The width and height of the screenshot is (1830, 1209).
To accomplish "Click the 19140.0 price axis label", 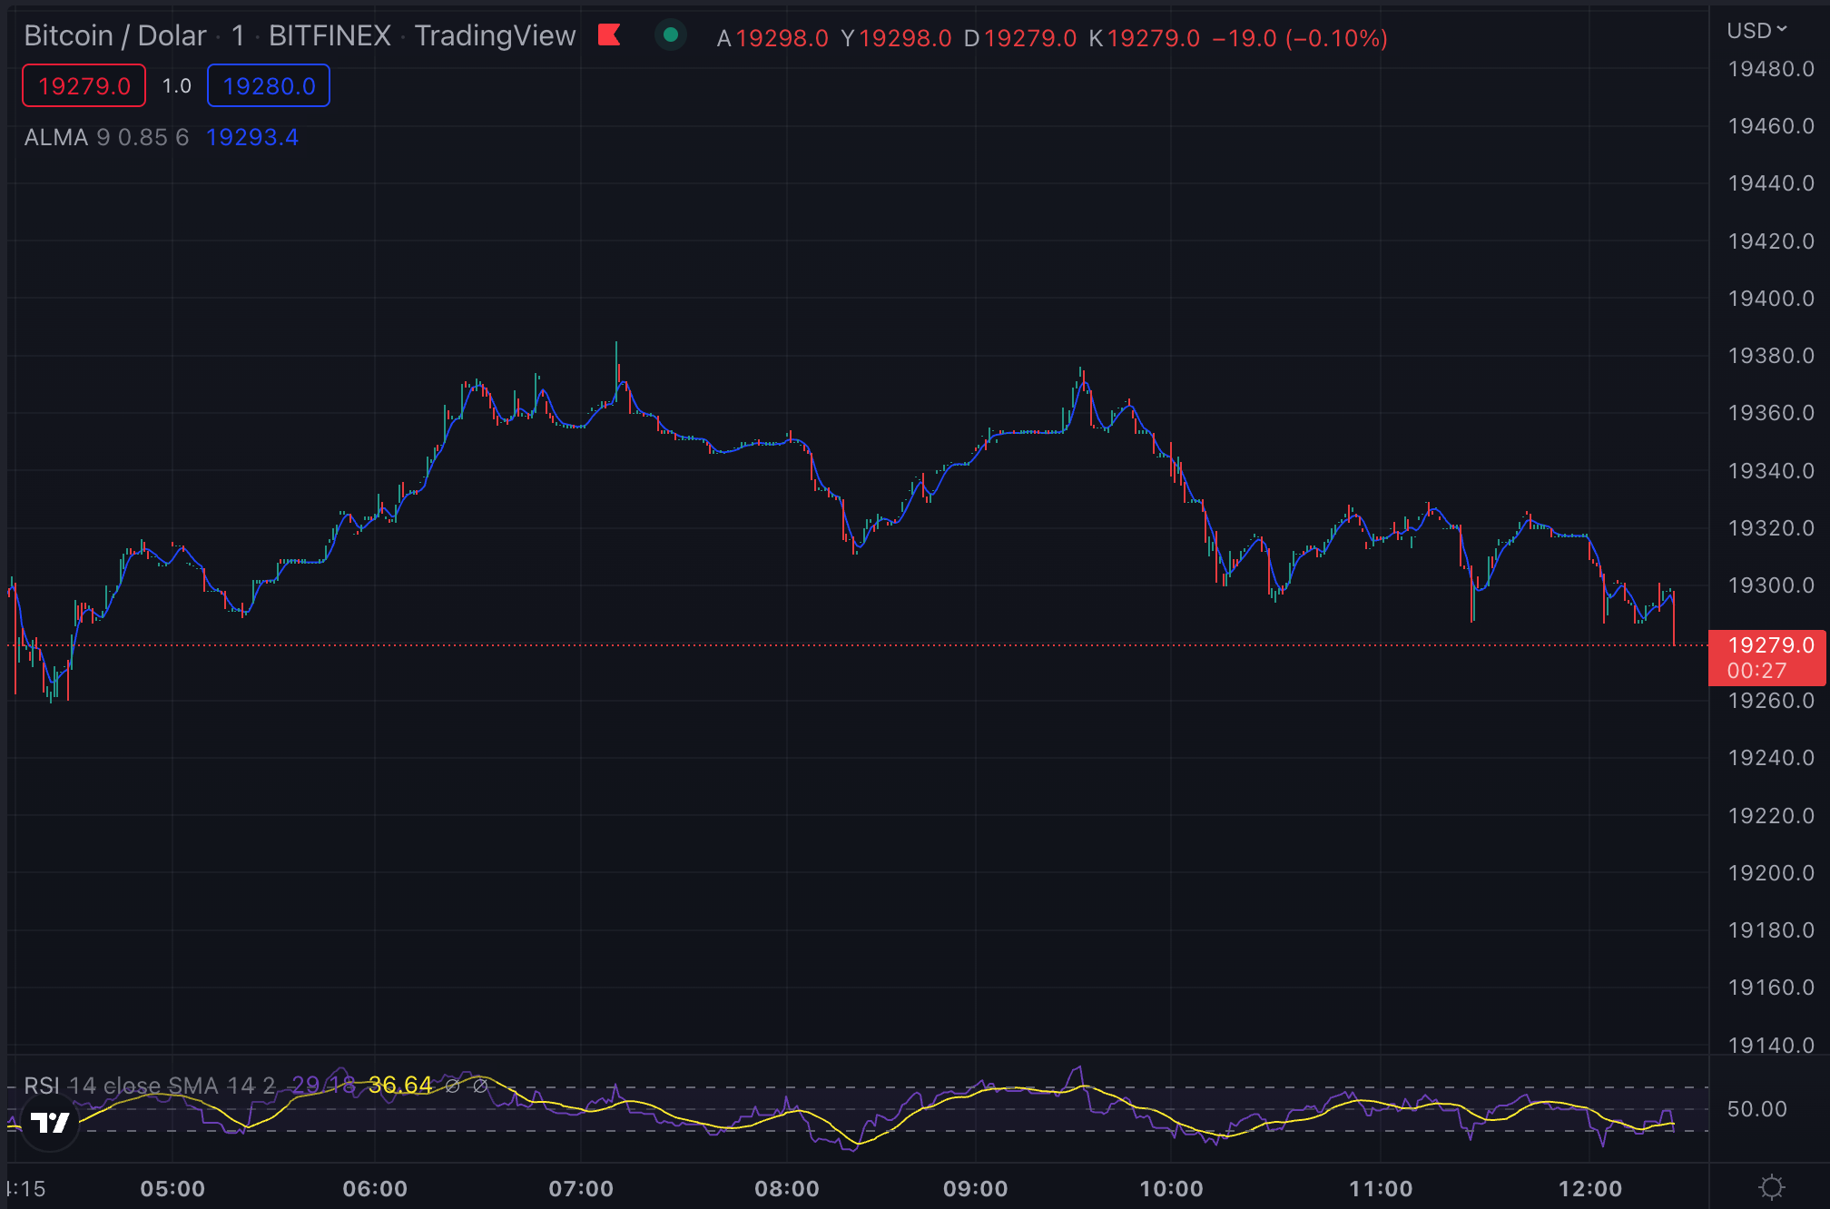I will [x=1771, y=1045].
